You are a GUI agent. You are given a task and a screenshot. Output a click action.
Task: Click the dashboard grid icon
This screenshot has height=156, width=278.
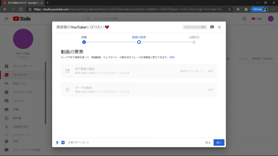pyautogui.click(x=6, y=66)
